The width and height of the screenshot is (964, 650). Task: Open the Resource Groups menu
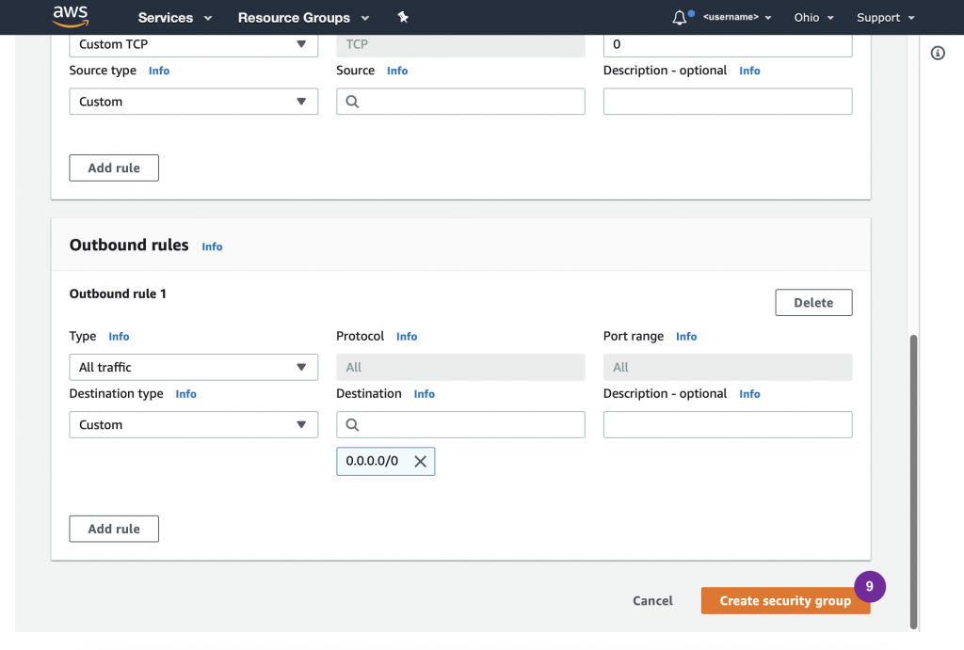[x=303, y=18]
